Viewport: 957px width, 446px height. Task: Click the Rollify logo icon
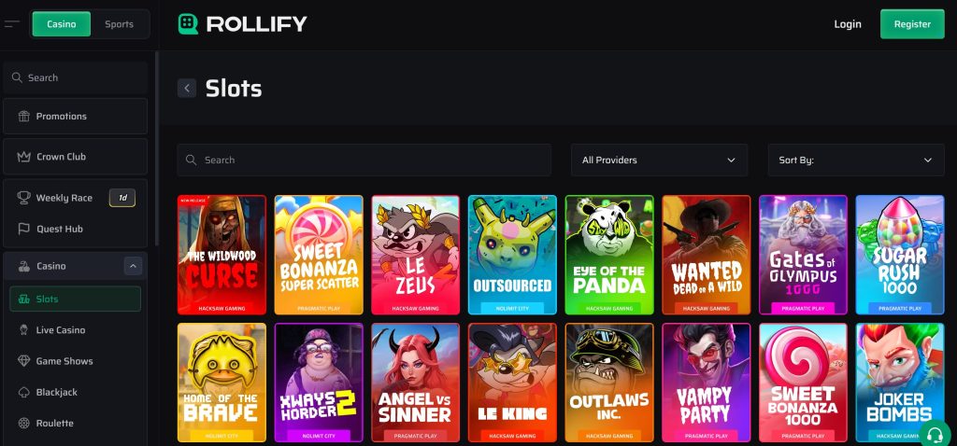pyautogui.click(x=188, y=24)
